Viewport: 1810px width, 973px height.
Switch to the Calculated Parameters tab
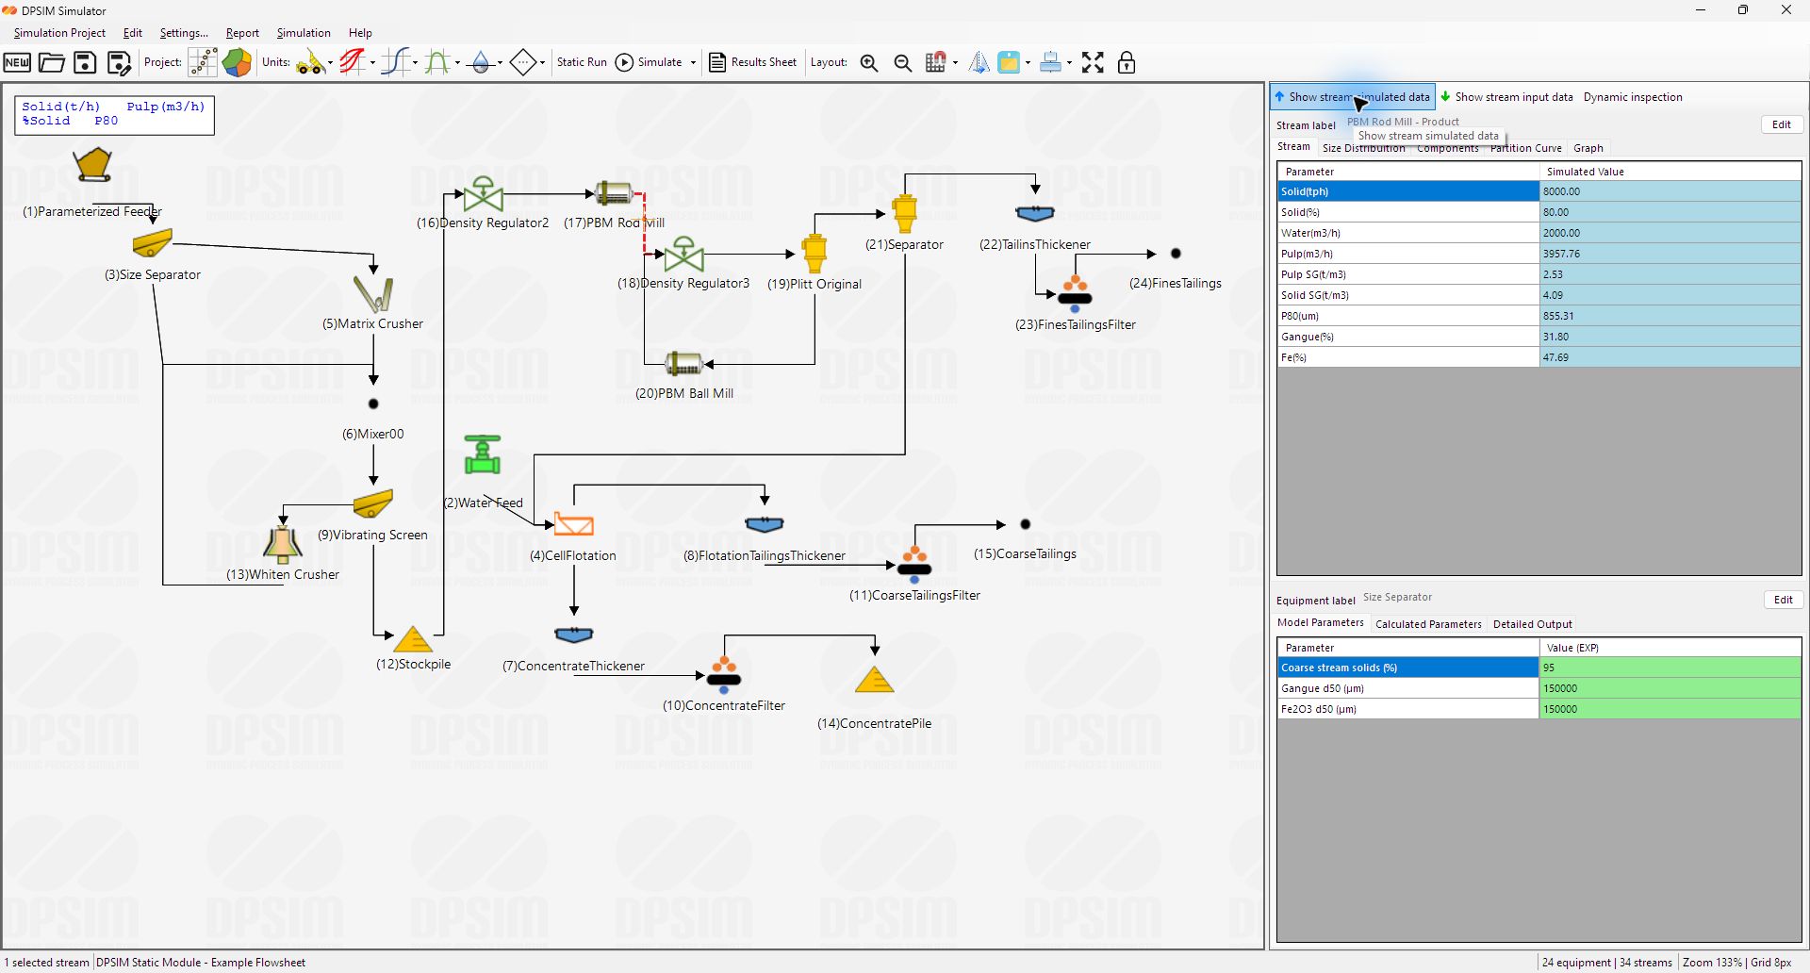[1428, 624]
